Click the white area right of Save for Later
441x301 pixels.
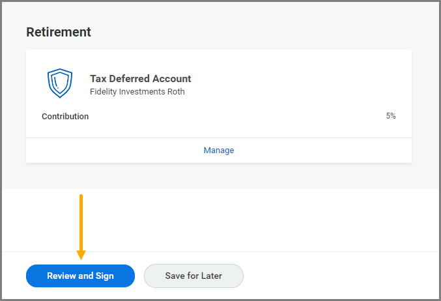click(x=339, y=276)
